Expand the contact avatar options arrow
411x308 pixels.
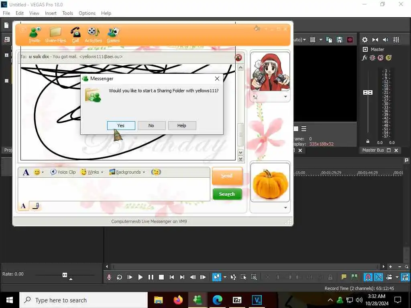(x=285, y=97)
